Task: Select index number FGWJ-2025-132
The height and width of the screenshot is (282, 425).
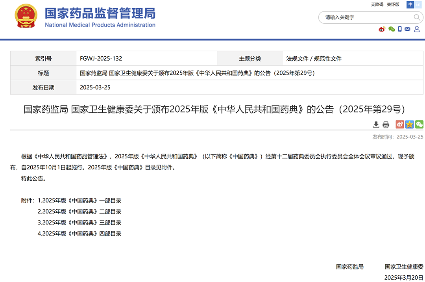Action: (101, 59)
